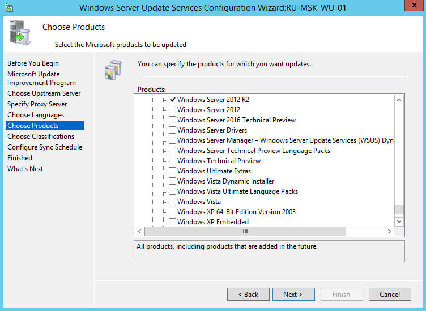Open Microsoft Update Improvement Program step

[x=41, y=78]
